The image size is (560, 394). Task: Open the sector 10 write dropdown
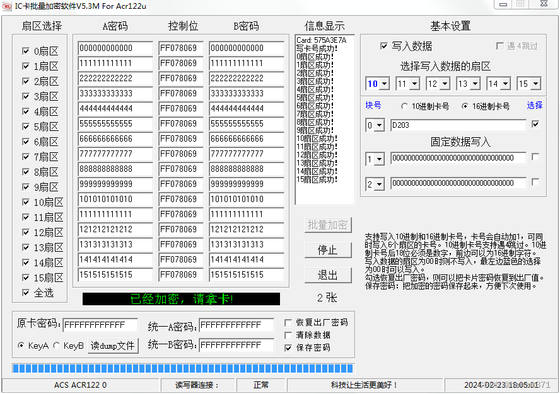pos(384,84)
